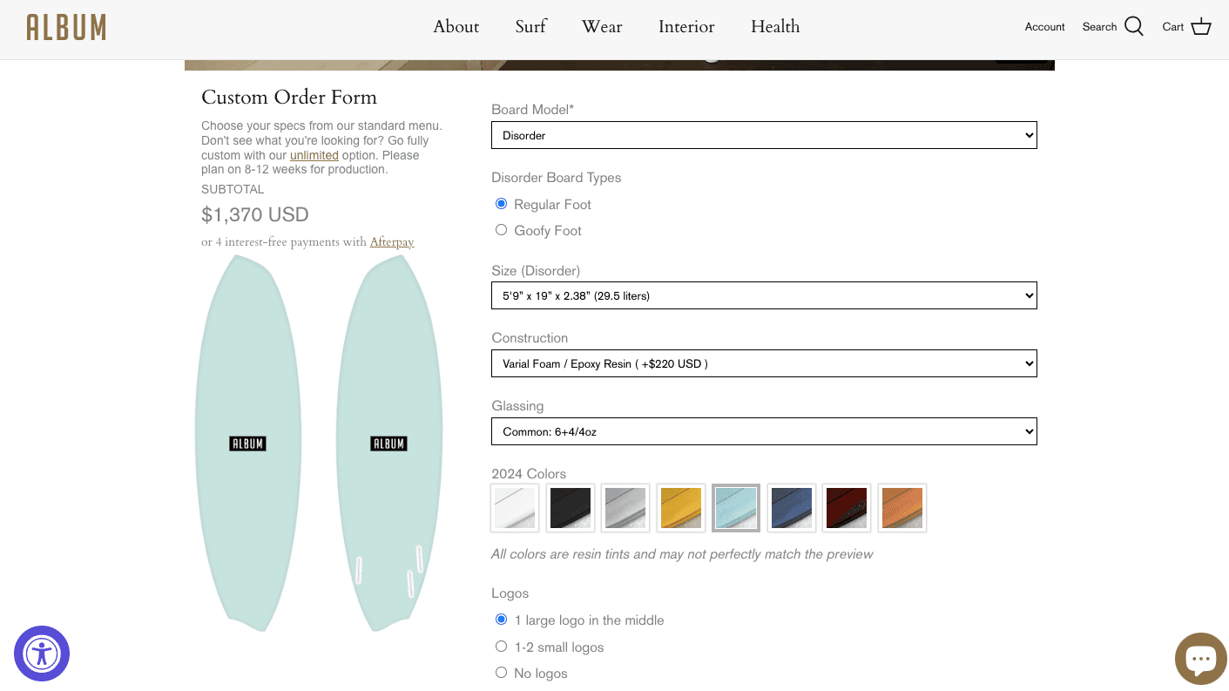
Task: Open the Surf menu
Action: pos(530,27)
